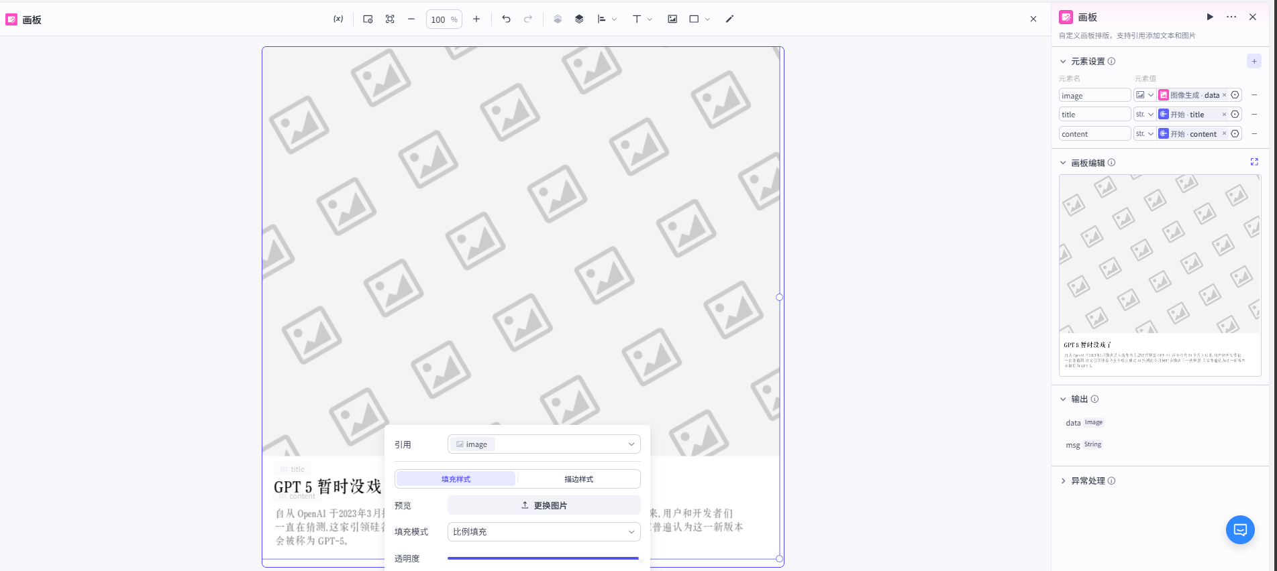1277x571 pixels.
Task: Expand the 异常处理 section
Action: tap(1063, 481)
